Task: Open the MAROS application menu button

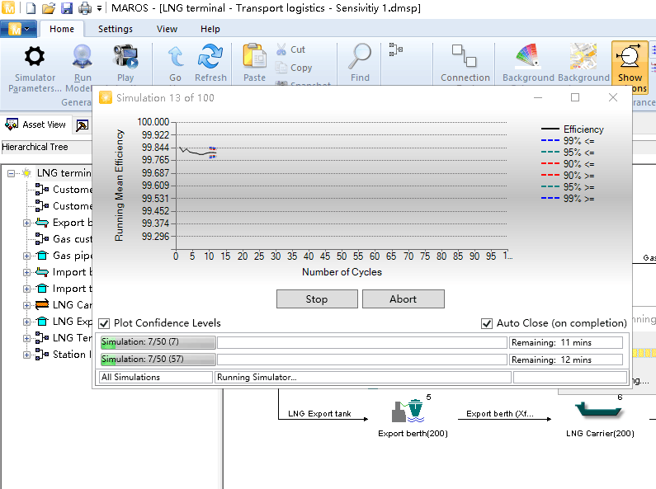Action: (x=18, y=29)
